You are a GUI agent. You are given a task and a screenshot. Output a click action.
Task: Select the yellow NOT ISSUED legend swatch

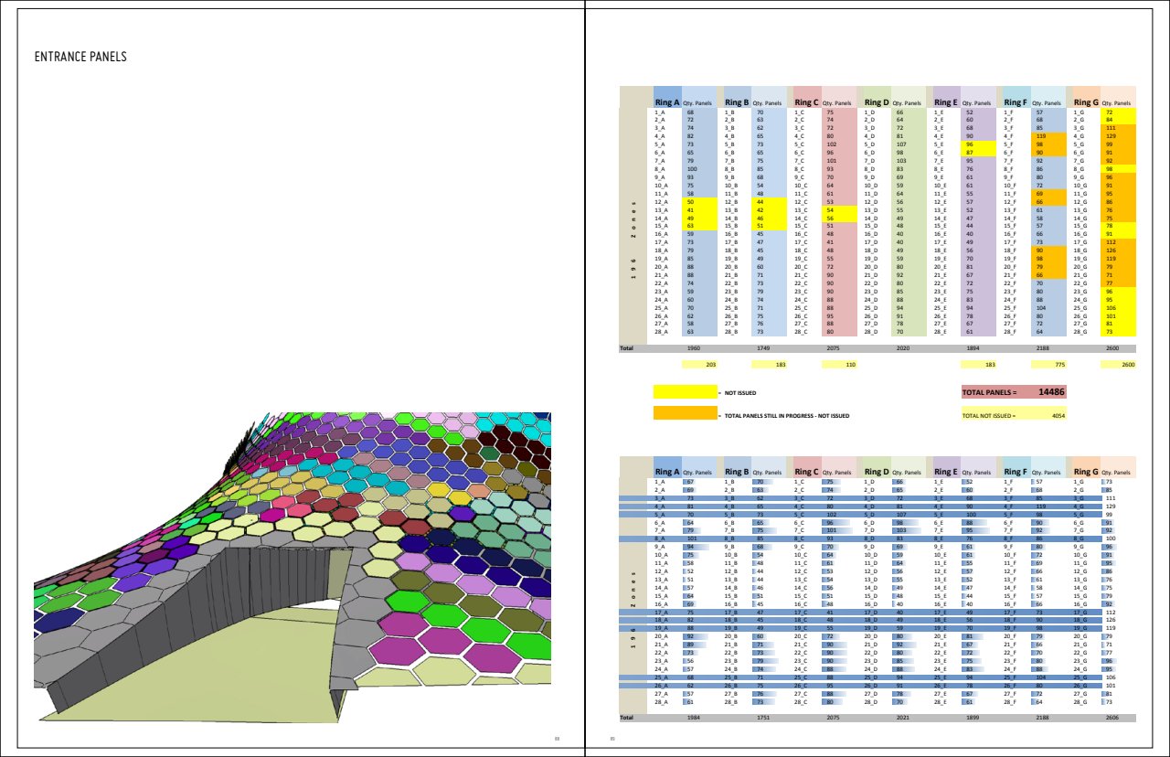click(x=685, y=392)
